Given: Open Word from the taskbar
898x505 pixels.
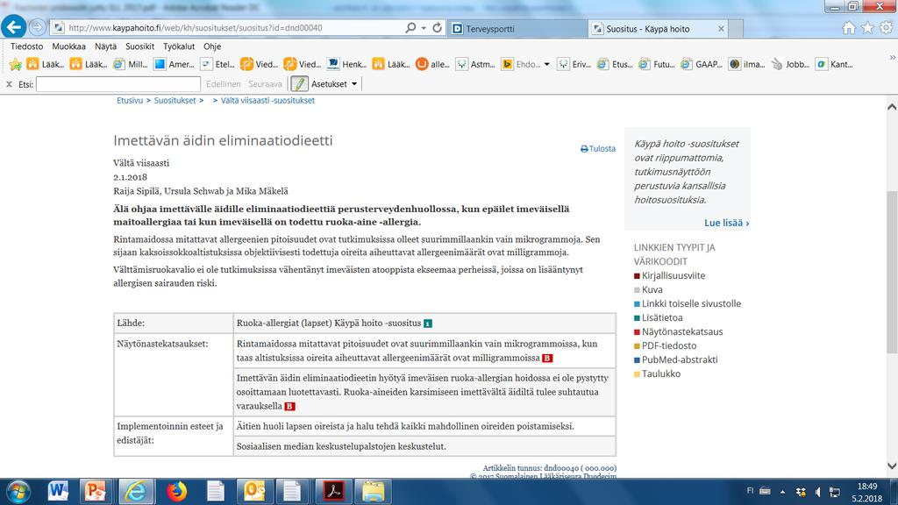Looking at the screenshot, I should [x=58, y=491].
